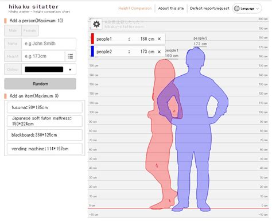Image resolution: width=272 pixels, height=221 pixels.
Task: Add the fusuma 90*185cm item
Action: (x=45, y=107)
